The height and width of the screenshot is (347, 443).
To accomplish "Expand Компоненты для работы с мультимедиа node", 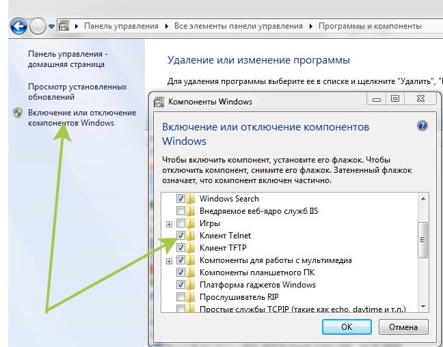I will coord(169,261).
